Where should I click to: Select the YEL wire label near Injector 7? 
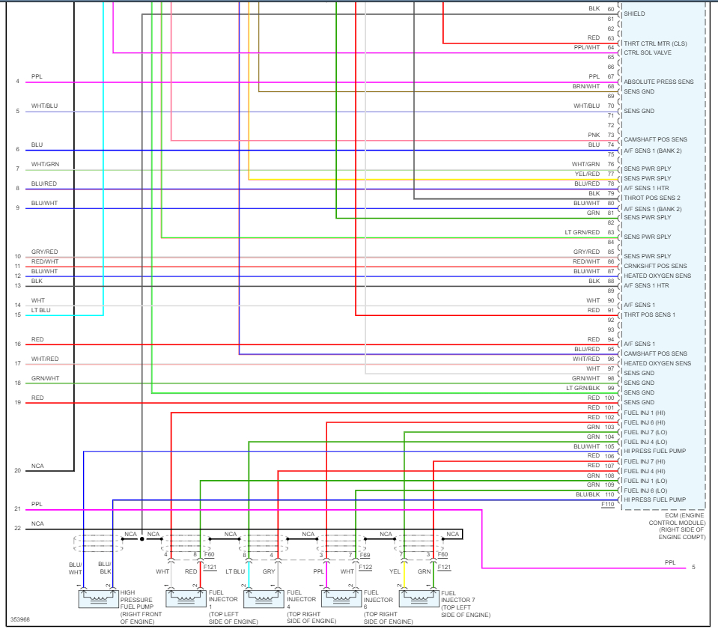click(395, 571)
